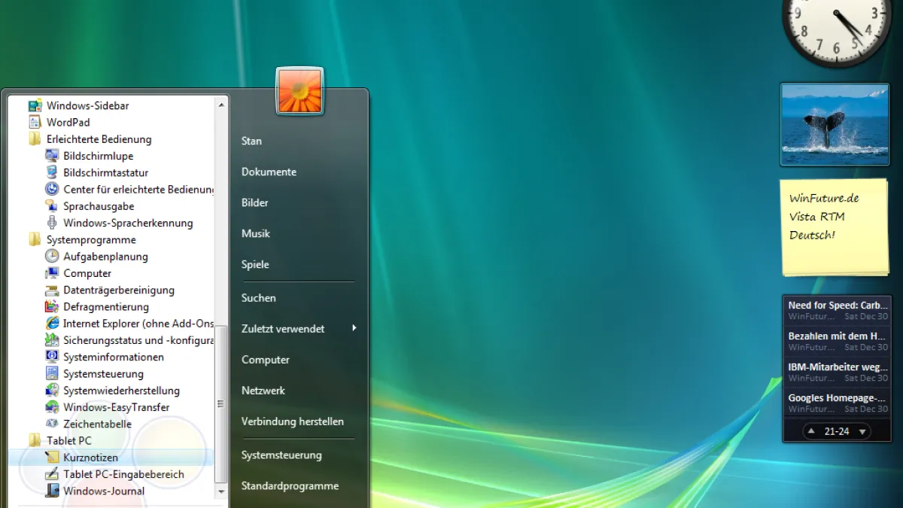The height and width of the screenshot is (508, 903).
Task: Click the whale photo slideshow gadget
Action: [x=835, y=124]
